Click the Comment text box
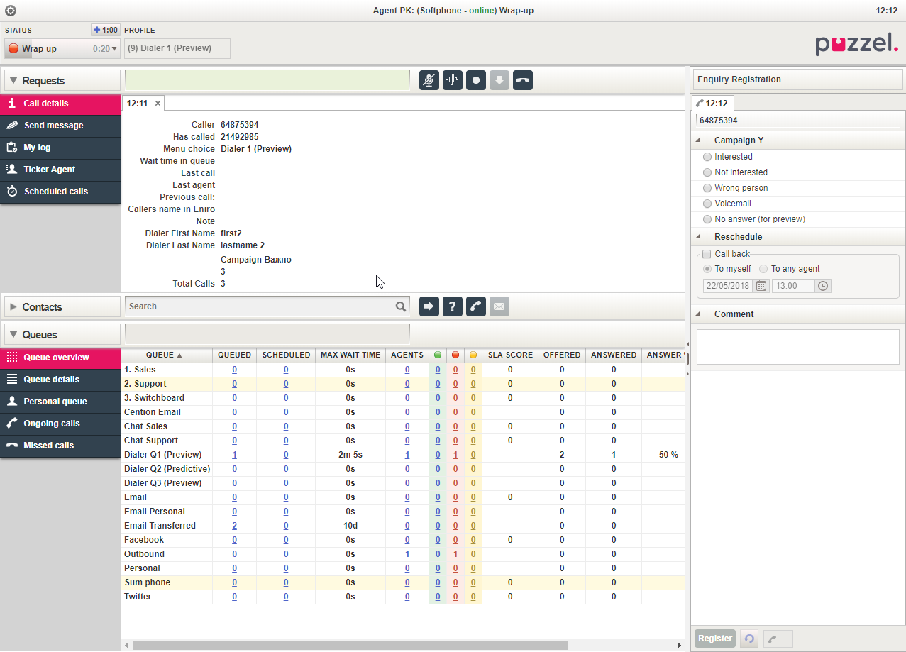Viewport: 906px width, 652px height. coord(797,347)
